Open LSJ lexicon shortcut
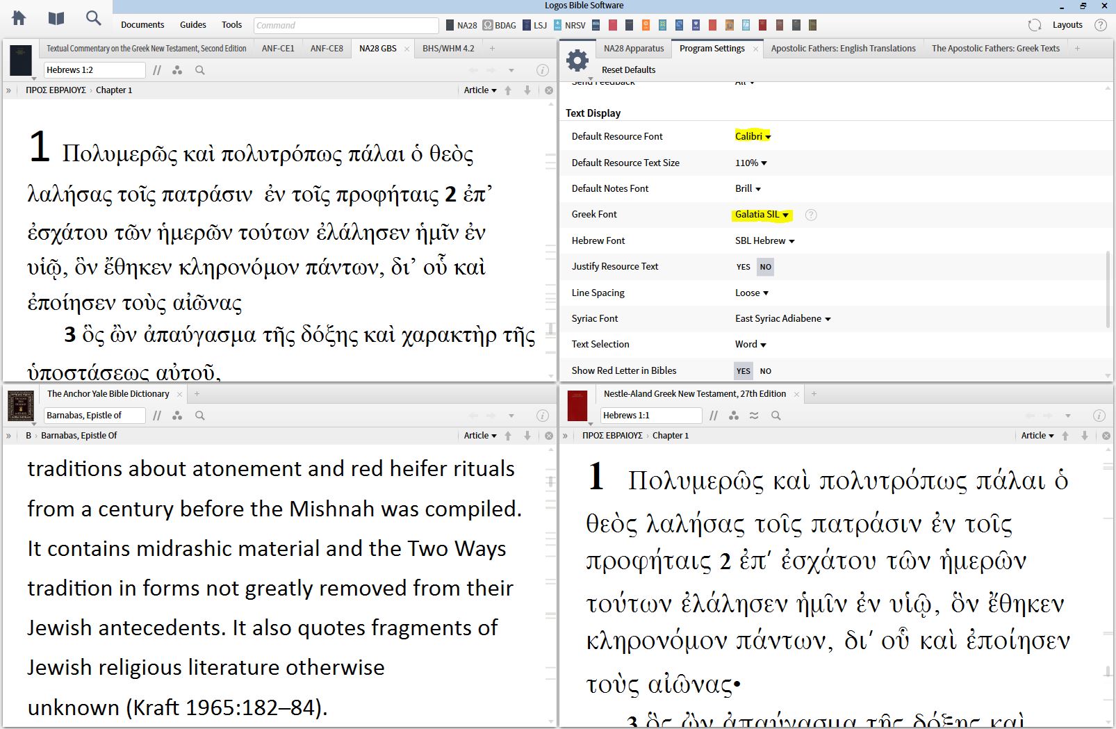The image size is (1116, 729). click(534, 25)
